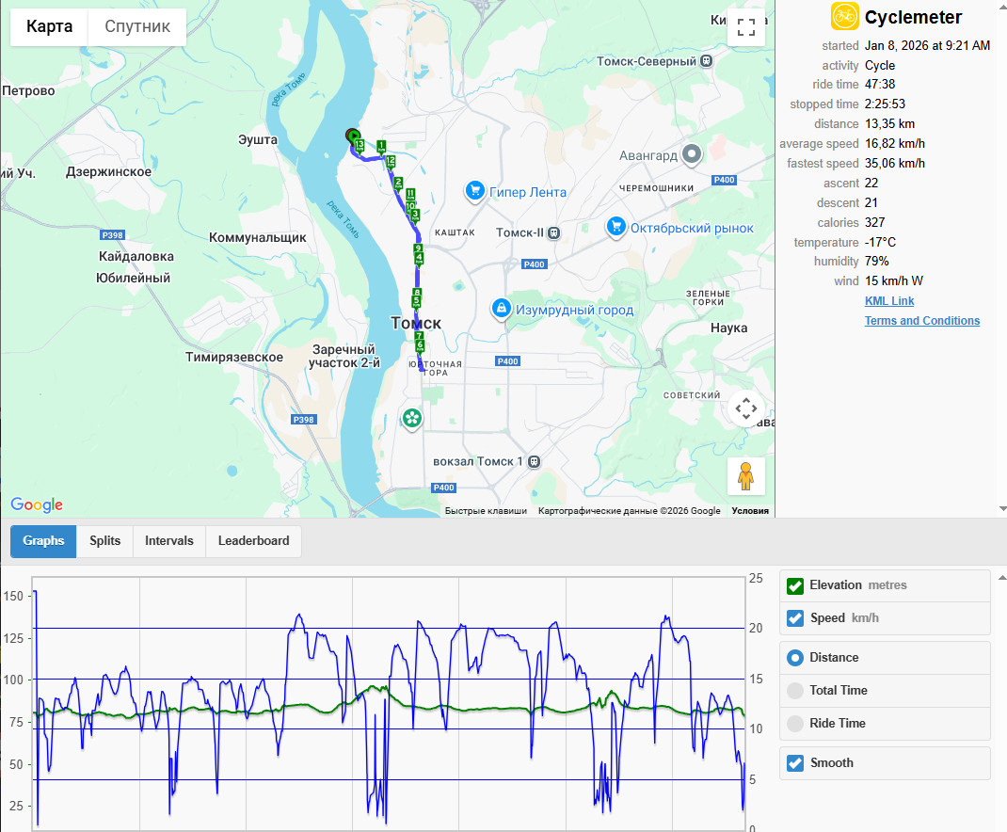The image size is (1007, 832).
Task: Click the fastest speed value 35,06 km/h
Action: pos(895,163)
